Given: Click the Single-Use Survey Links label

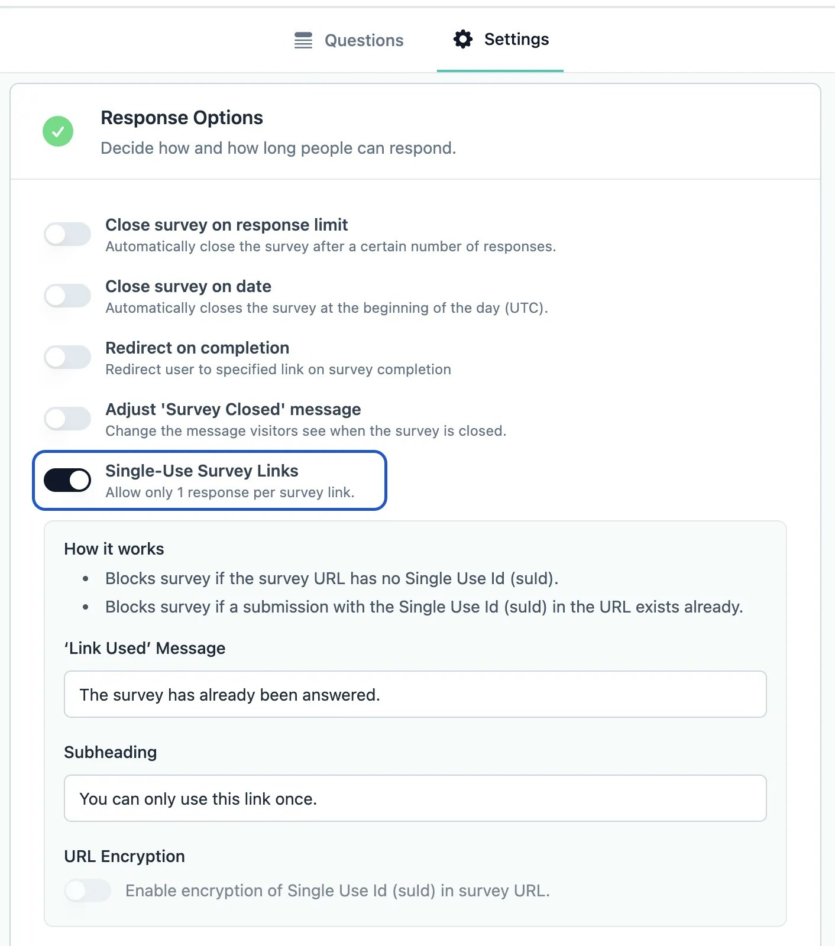Looking at the screenshot, I should pyautogui.click(x=202, y=471).
